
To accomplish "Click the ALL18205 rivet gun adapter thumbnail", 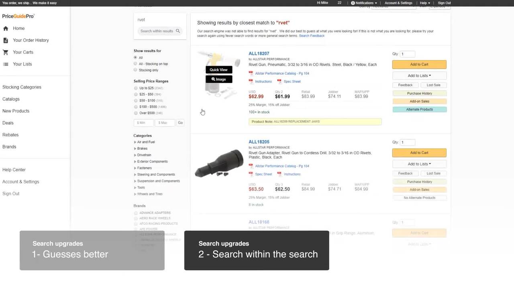I will tap(219, 163).
